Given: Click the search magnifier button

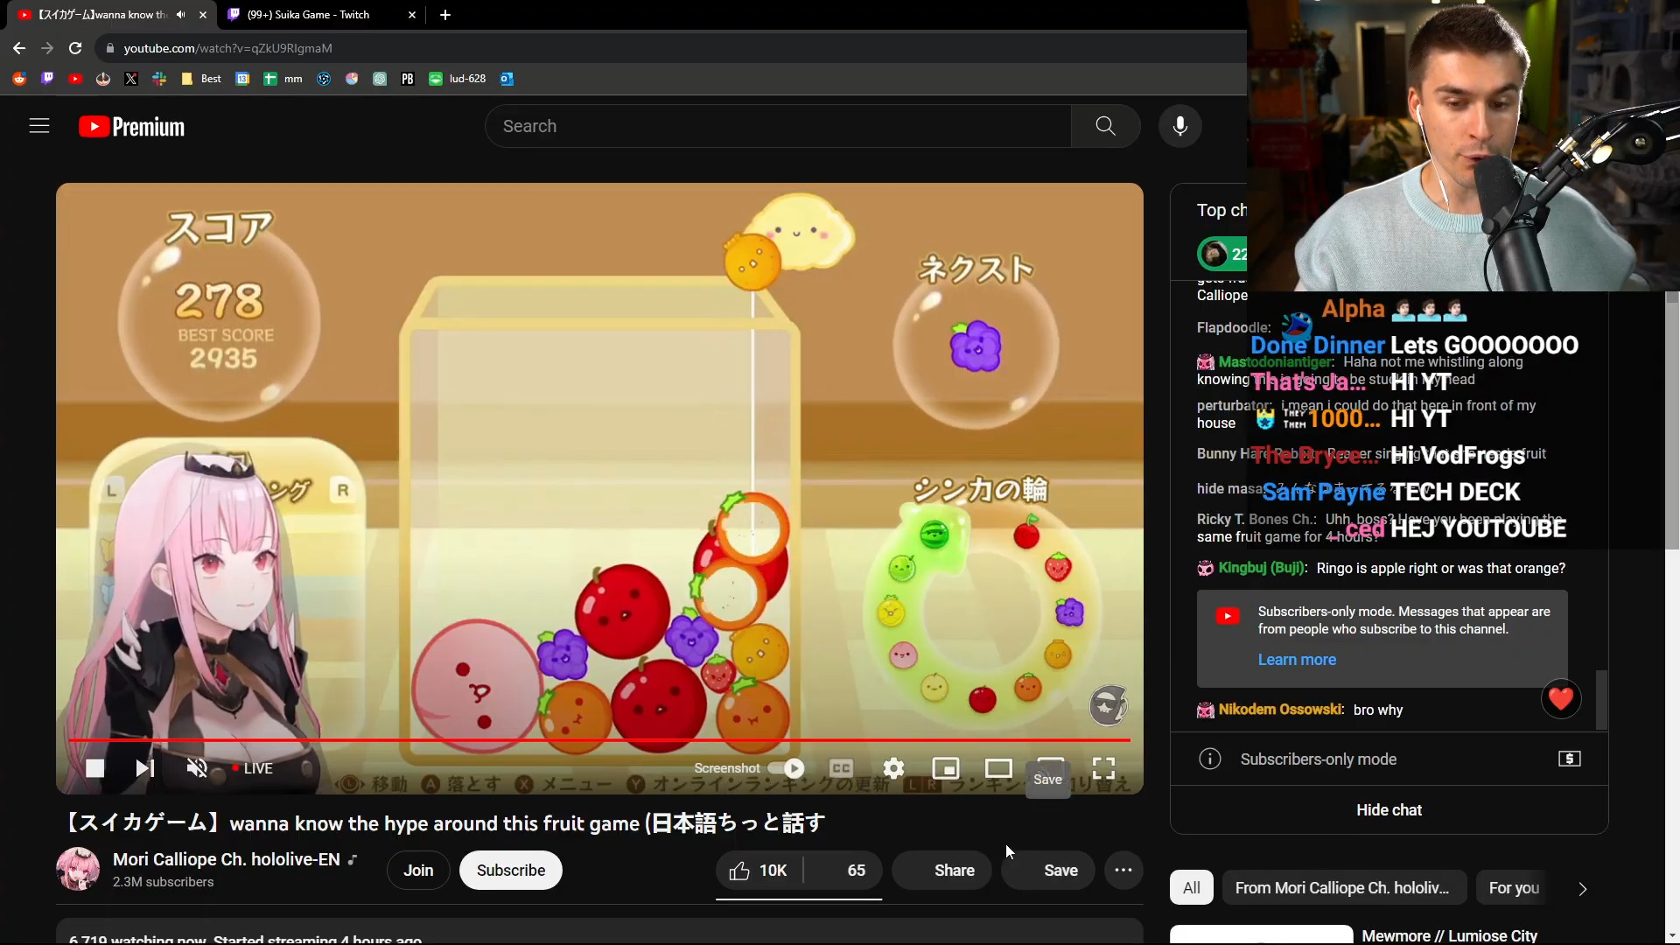Looking at the screenshot, I should coord(1105,126).
